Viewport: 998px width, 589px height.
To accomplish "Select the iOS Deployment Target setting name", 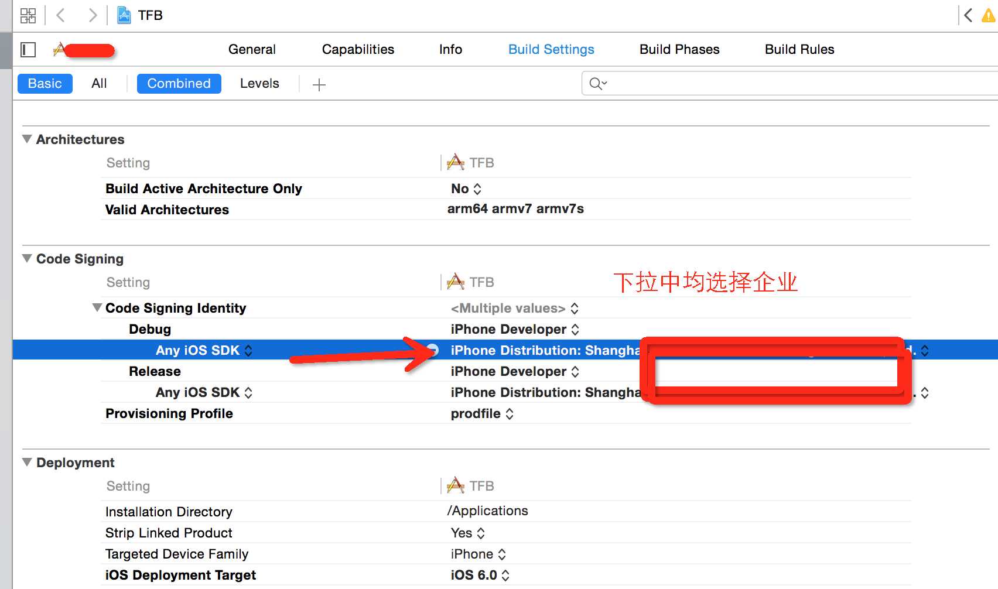I will (180, 575).
